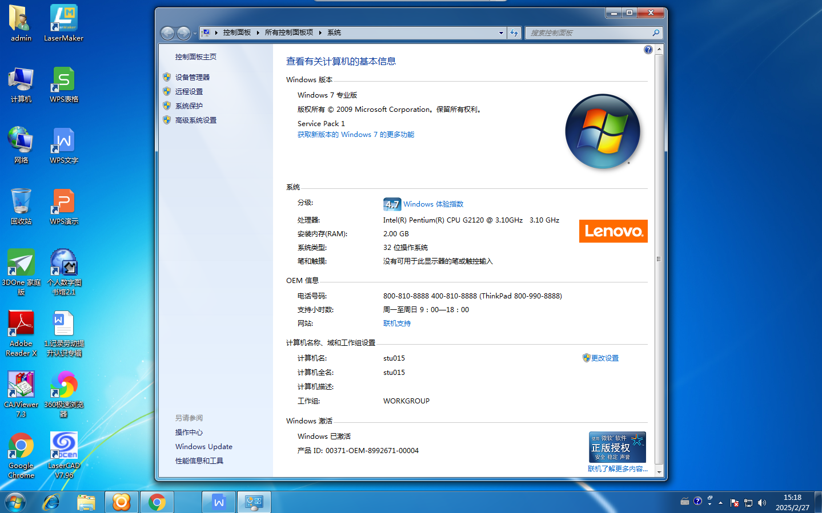Image resolution: width=822 pixels, height=513 pixels.
Task: Open 远程设置 from the sidebar
Action: tap(189, 91)
